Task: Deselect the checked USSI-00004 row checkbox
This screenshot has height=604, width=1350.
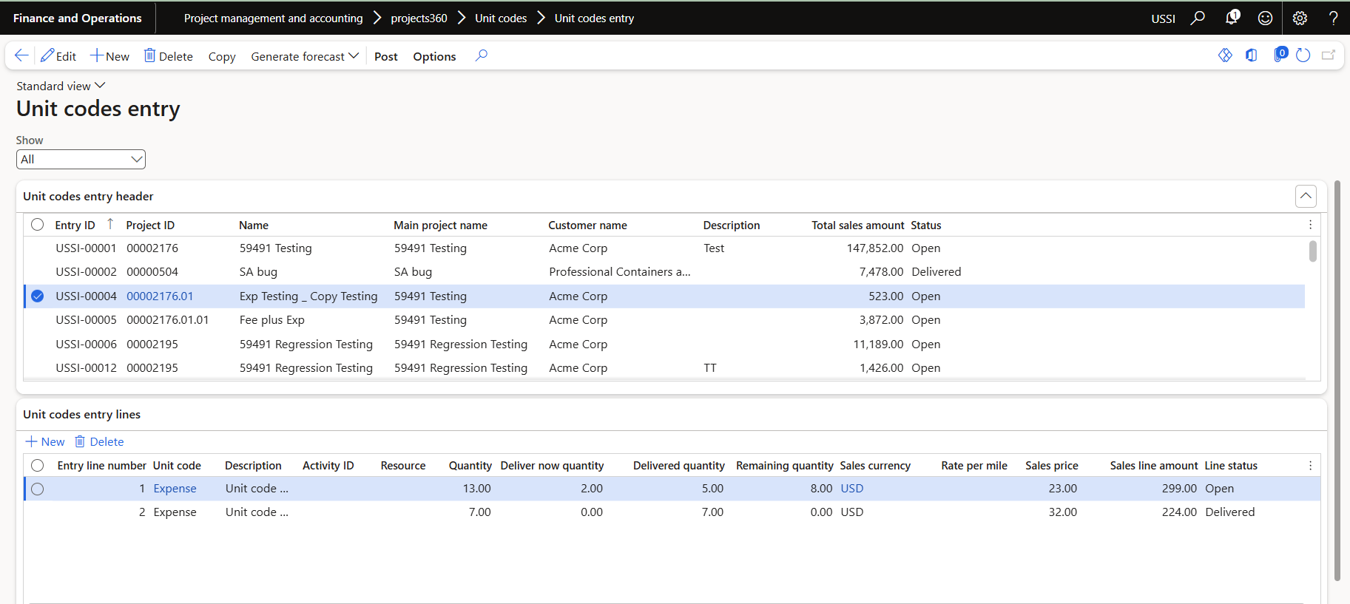Action: point(38,296)
